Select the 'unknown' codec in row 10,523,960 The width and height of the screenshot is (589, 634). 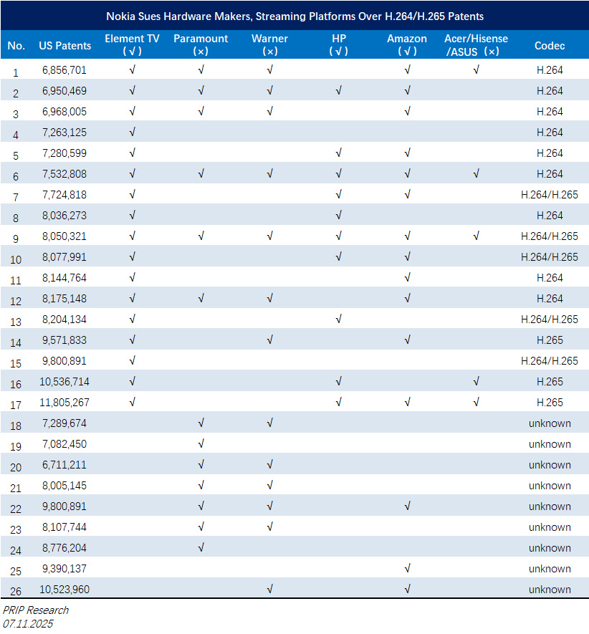(550, 590)
